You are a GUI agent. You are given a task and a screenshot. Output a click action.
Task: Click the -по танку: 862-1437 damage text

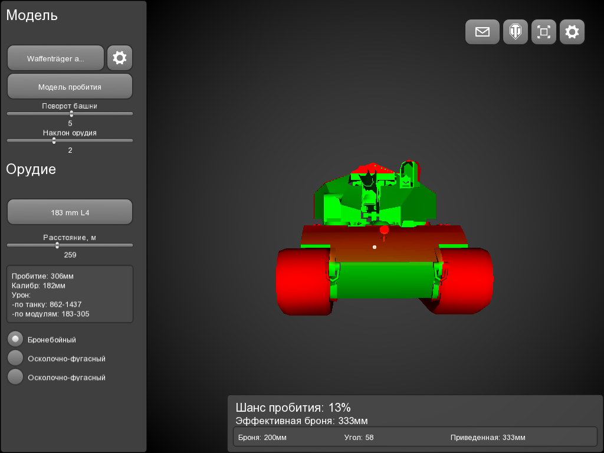point(47,304)
